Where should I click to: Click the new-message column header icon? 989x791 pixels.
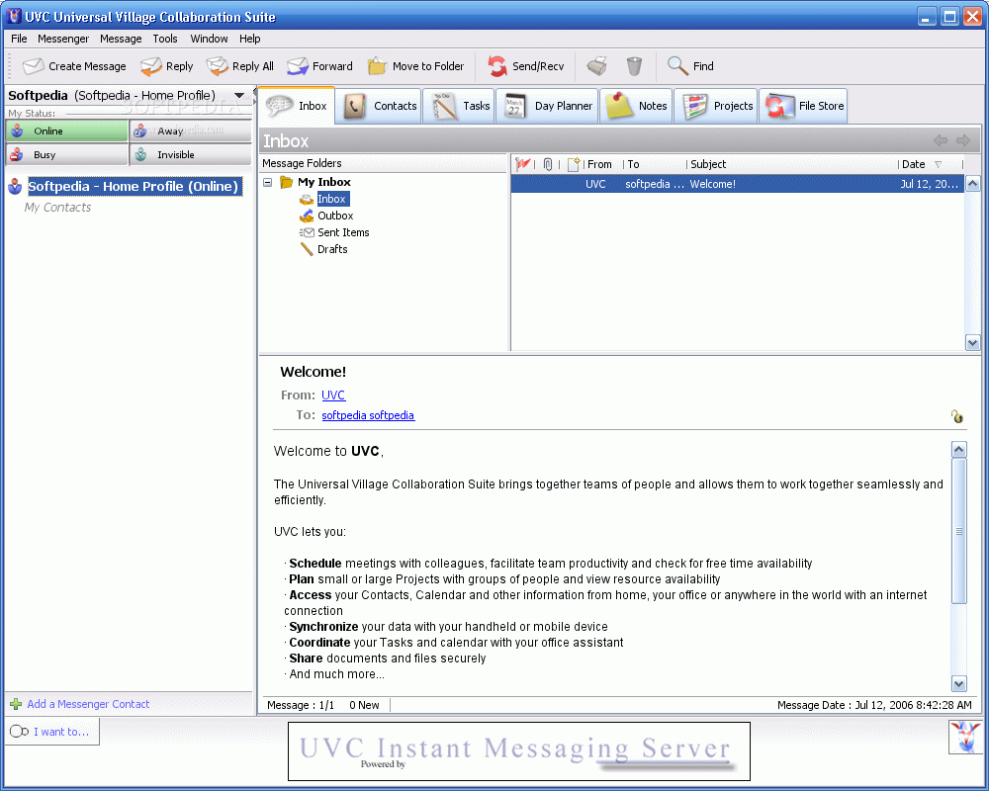[574, 164]
